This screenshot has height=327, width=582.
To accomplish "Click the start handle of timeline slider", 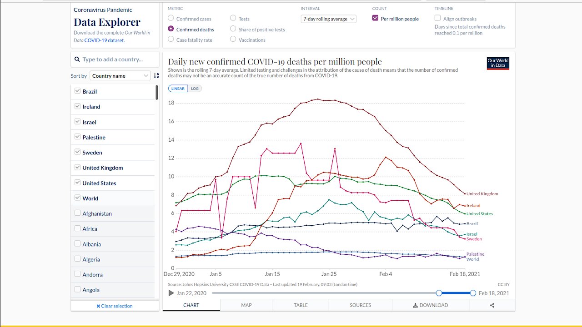I will point(439,293).
